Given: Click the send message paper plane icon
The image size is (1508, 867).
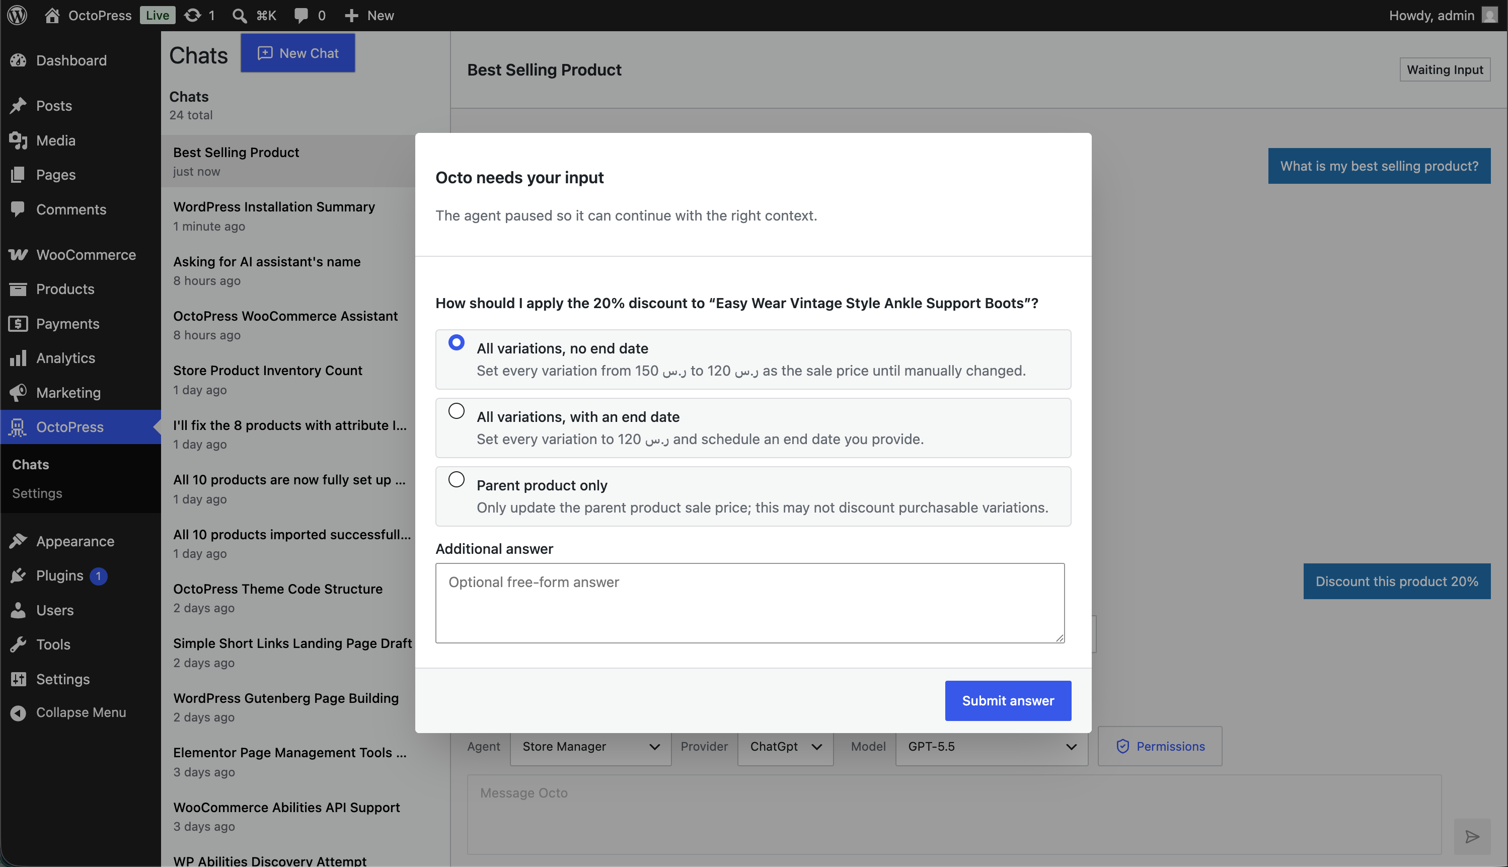Looking at the screenshot, I should pyautogui.click(x=1472, y=837).
